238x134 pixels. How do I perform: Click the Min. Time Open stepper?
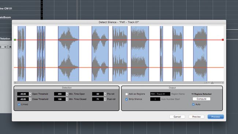[67, 94]
